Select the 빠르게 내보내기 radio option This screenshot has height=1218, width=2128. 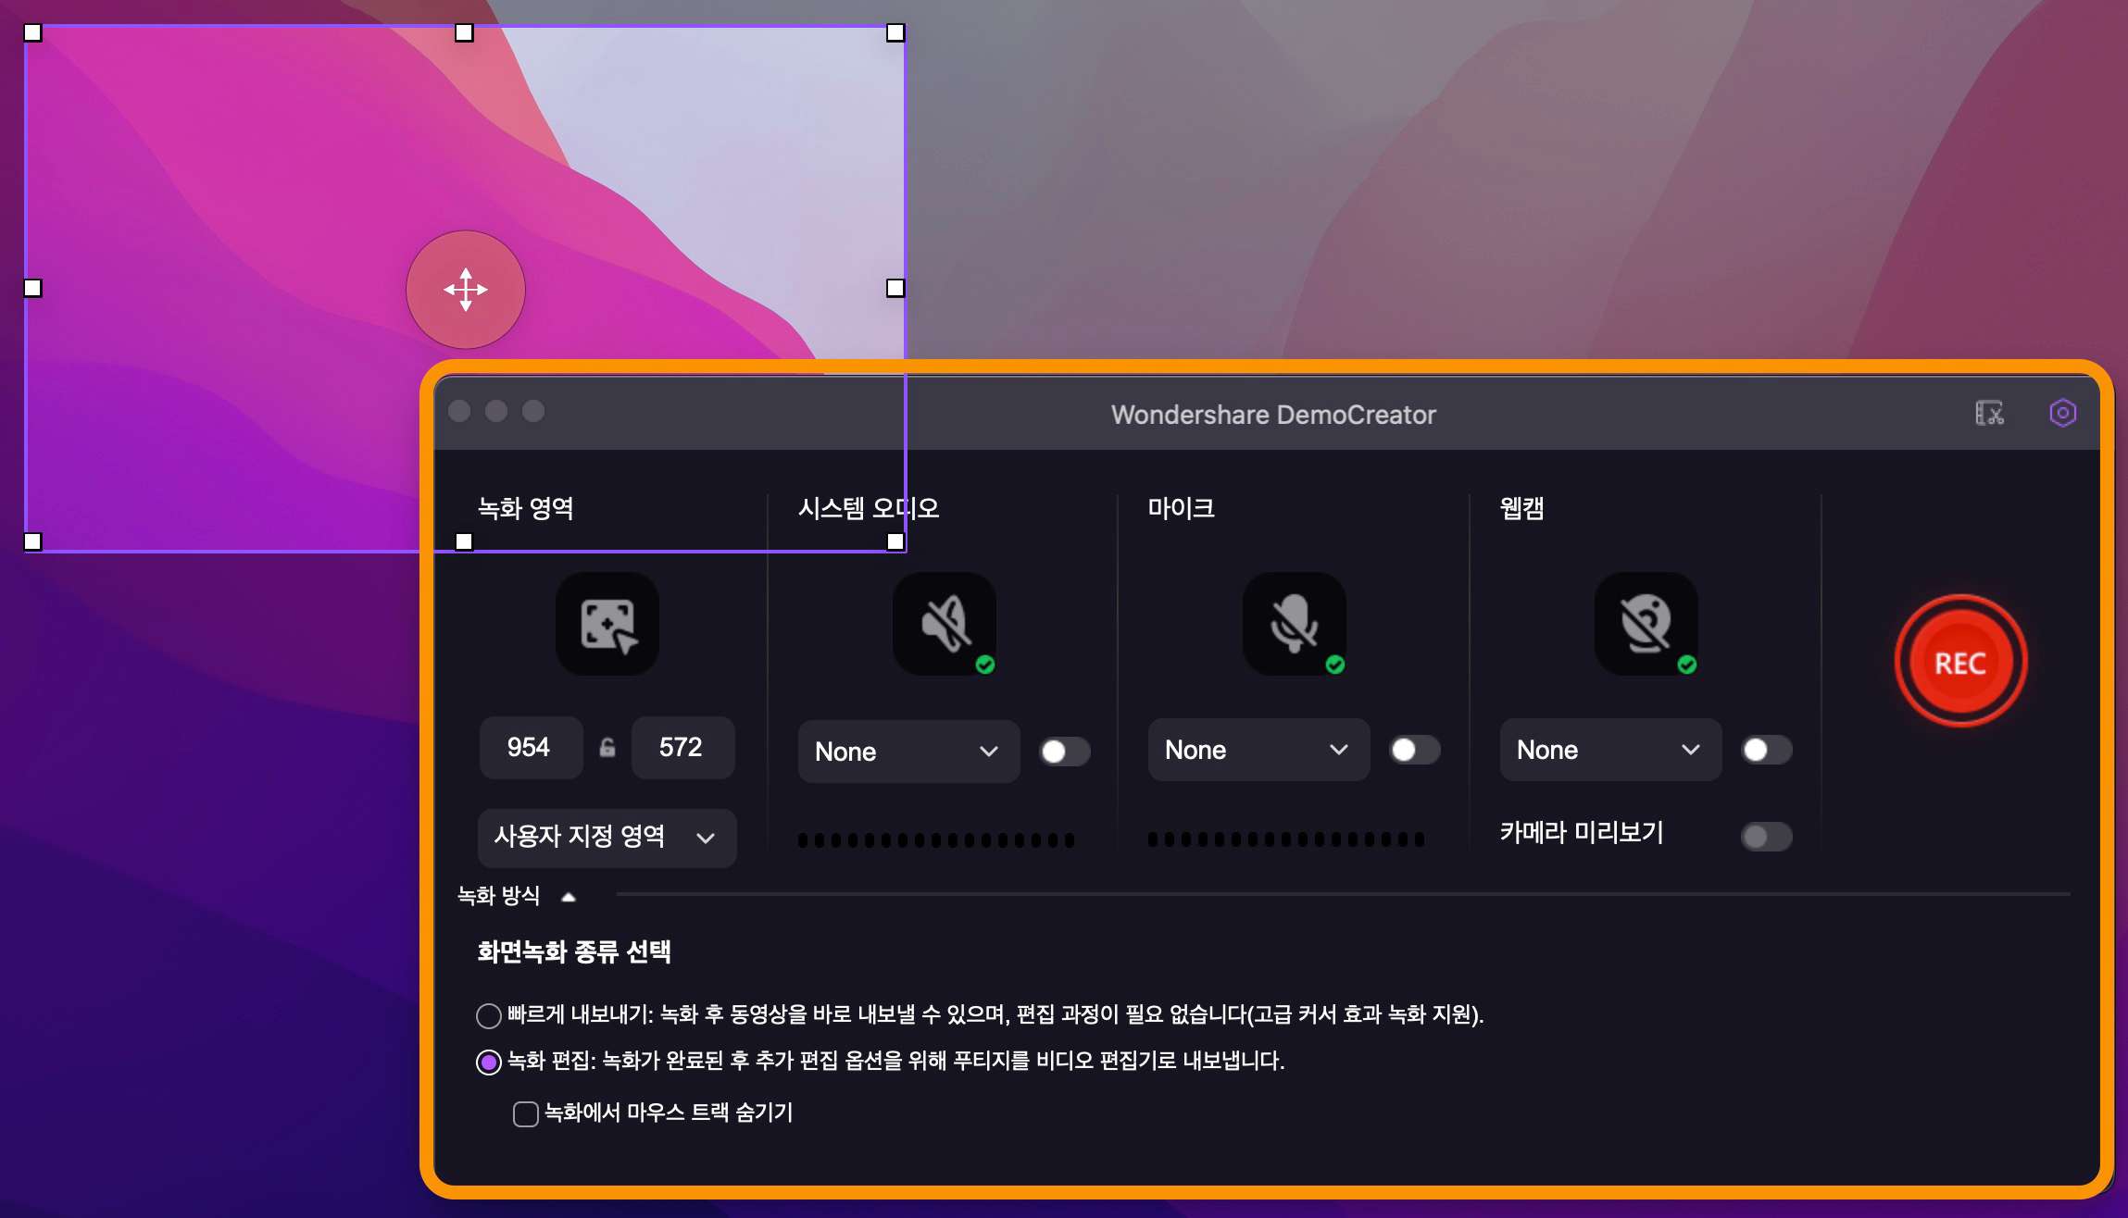[489, 1015]
